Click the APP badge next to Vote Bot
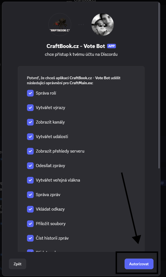 point(112,46)
